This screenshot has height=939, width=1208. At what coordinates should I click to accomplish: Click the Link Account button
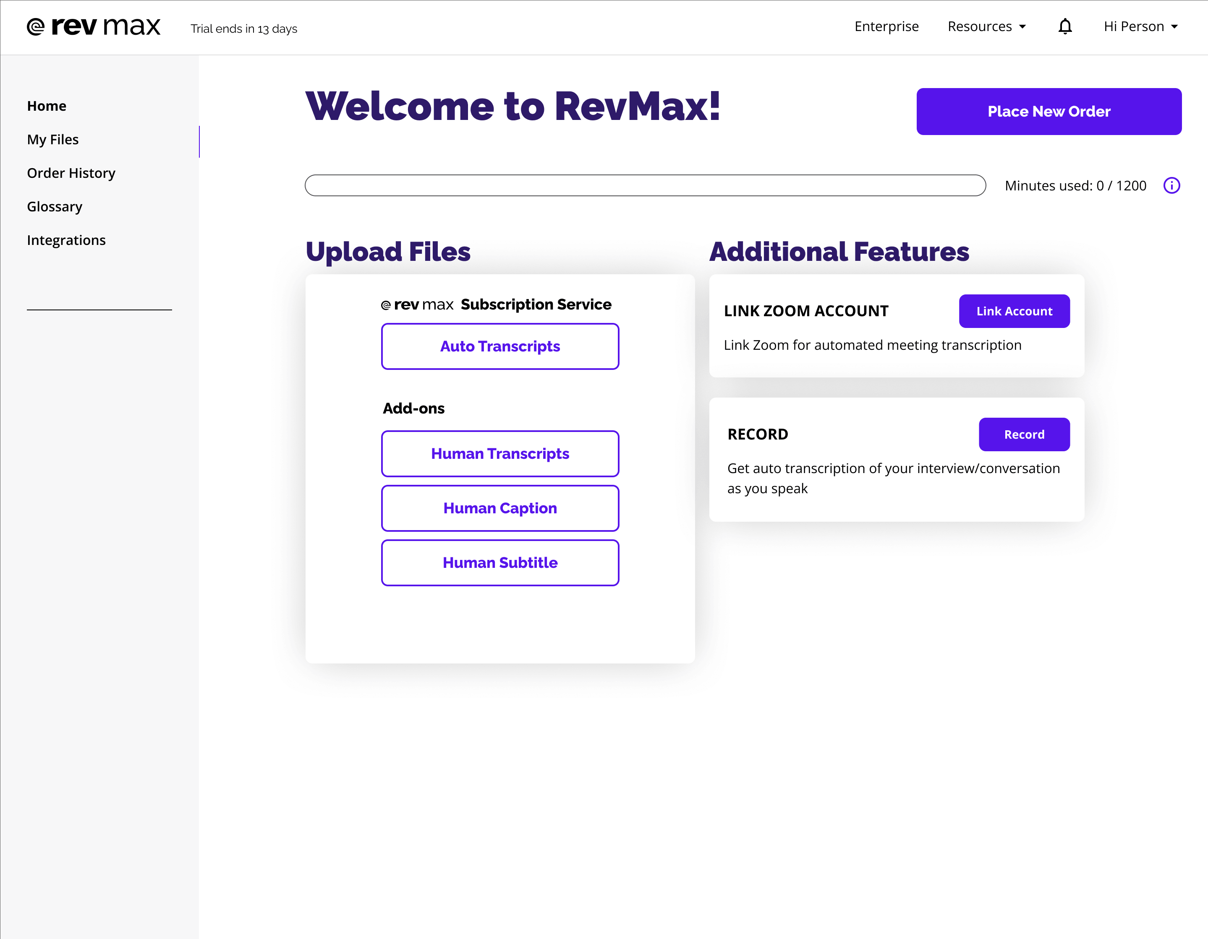tap(1014, 311)
